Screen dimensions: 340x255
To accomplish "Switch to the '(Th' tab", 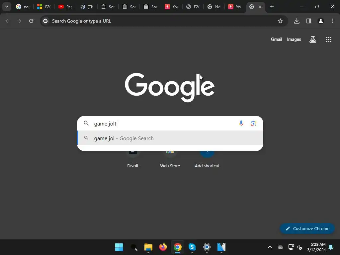I will pos(87,7).
